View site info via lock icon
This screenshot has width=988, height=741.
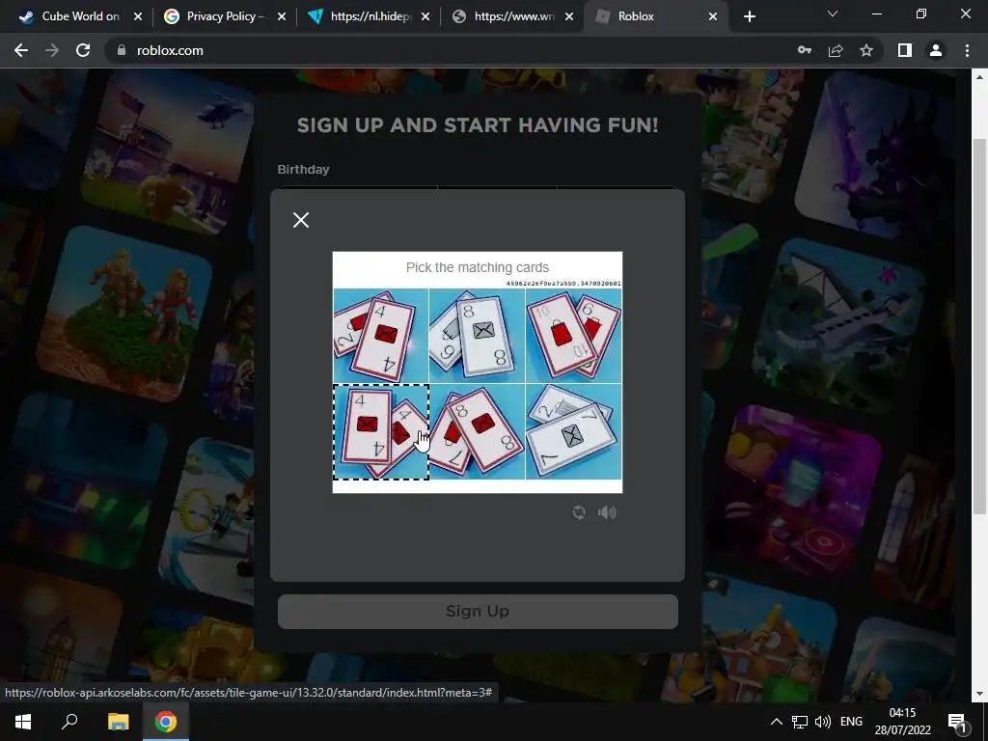(122, 50)
